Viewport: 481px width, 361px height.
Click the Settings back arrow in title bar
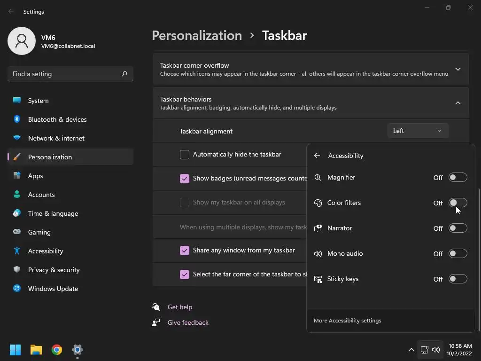(x=11, y=11)
